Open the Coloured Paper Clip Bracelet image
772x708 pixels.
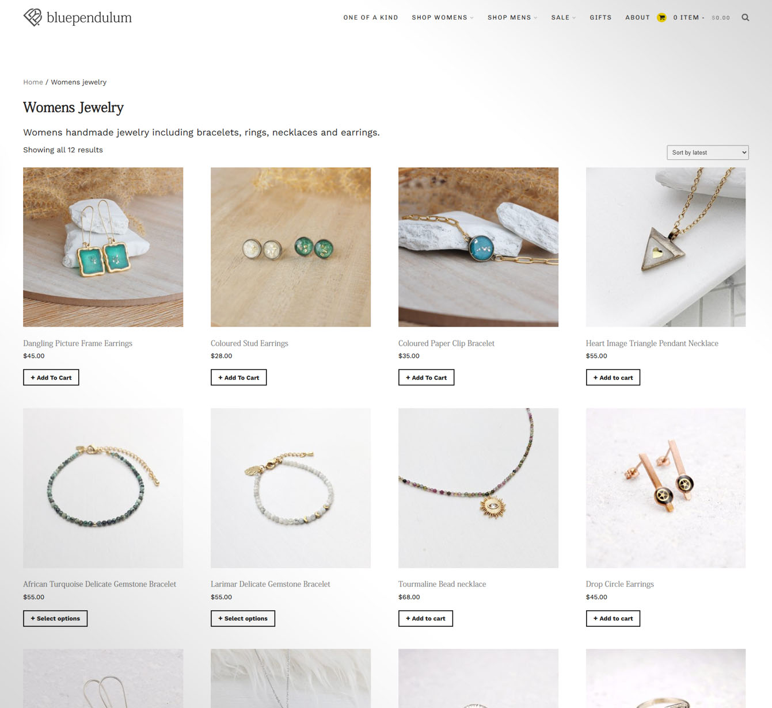click(478, 247)
